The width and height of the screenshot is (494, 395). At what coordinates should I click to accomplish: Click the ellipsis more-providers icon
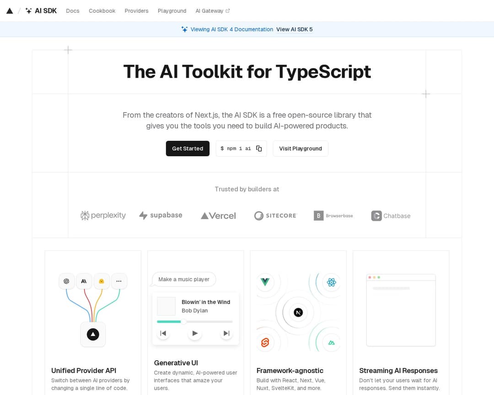tap(119, 281)
